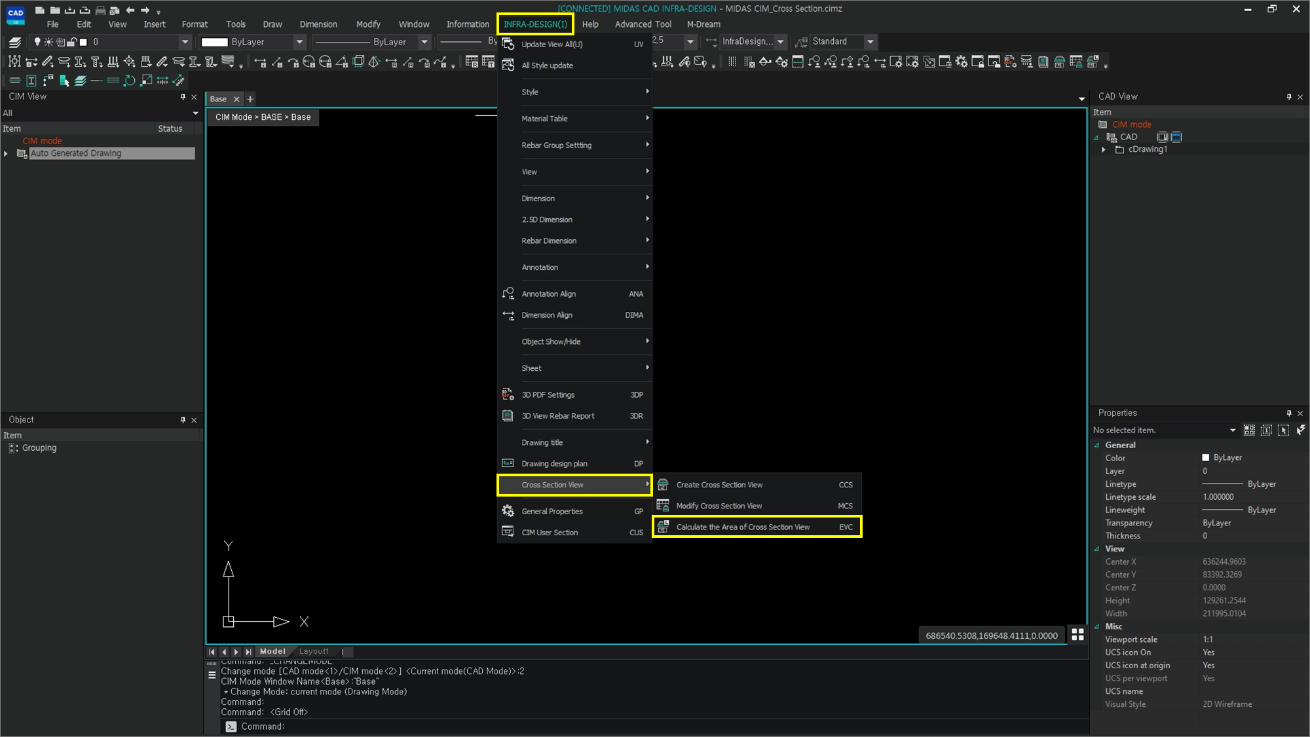Expand the cDrawing1 tree node
This screenshot has width=1310, height=737.
coord(1104,149)
